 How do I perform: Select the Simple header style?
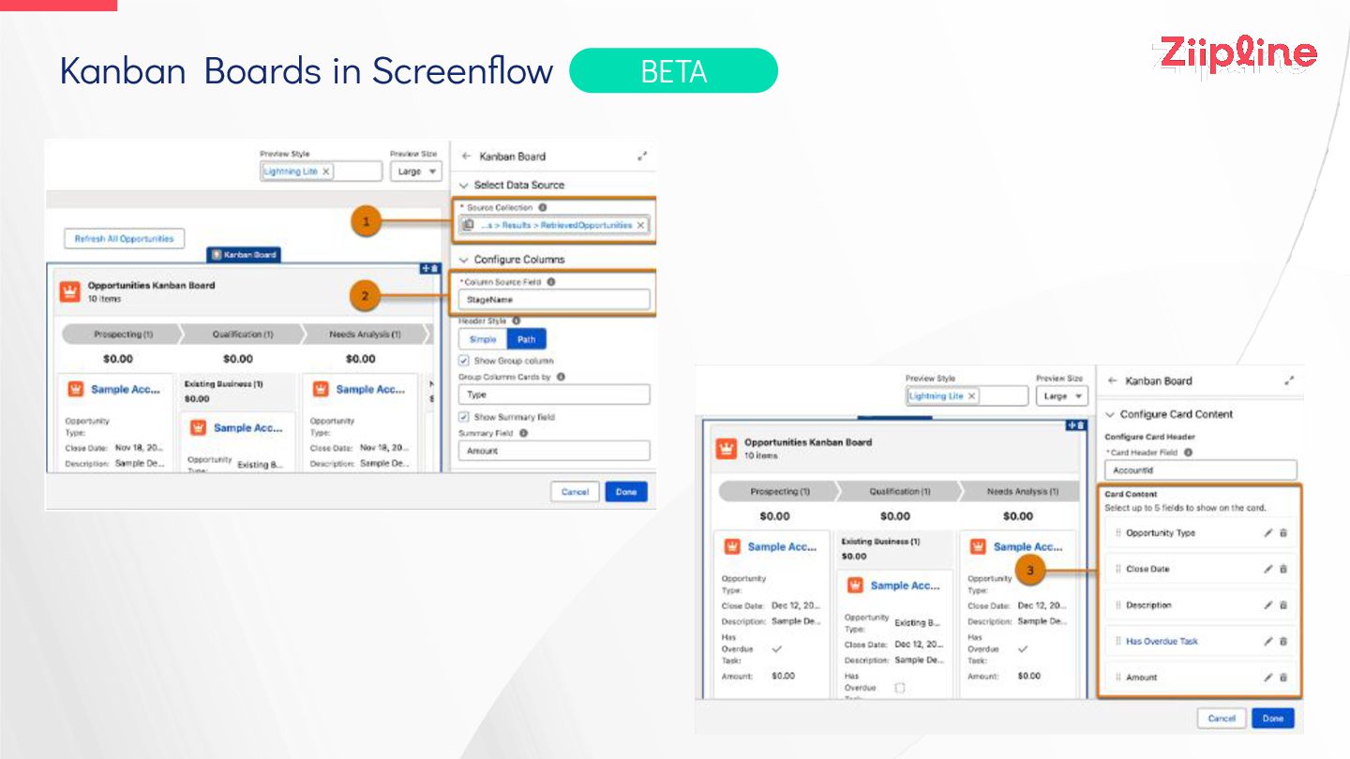(x=483, y=339)
